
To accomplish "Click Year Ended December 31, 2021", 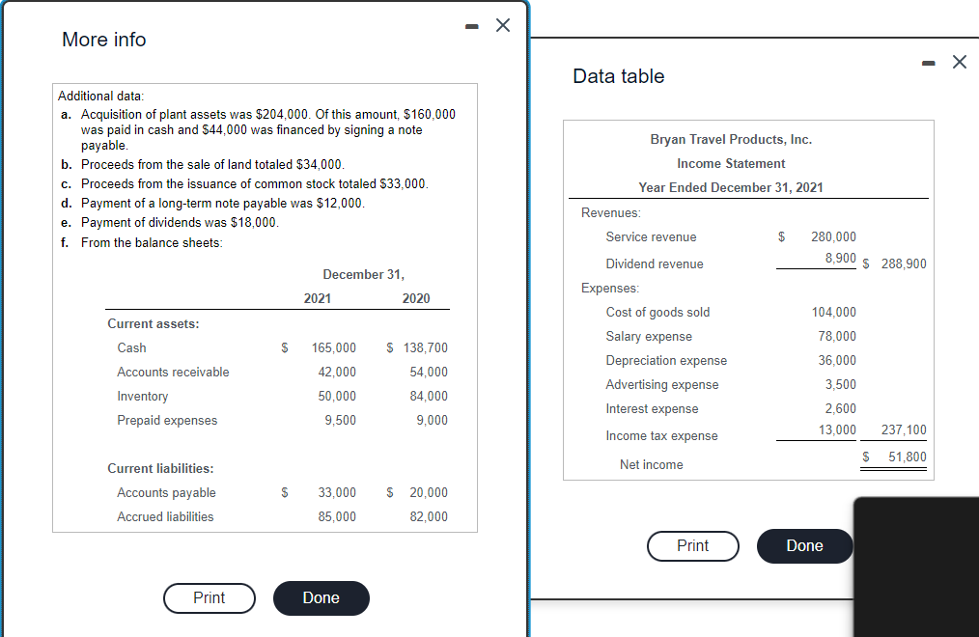I will (731, 188).
